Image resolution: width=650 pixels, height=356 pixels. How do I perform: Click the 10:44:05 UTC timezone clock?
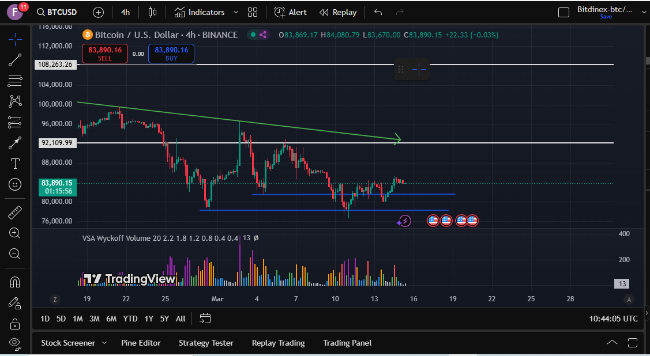[614, 319]
